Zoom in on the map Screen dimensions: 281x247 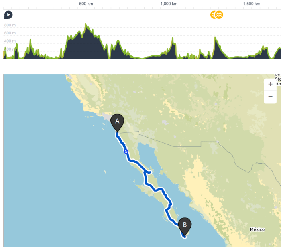click(x=270, y=84)
